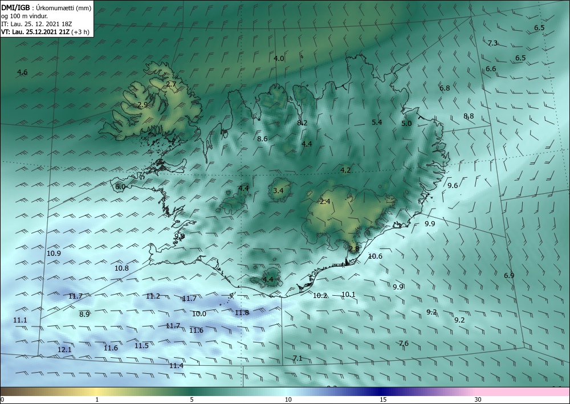The width and height of the screenshot is (570, 404).
Task: Select the 7.1 value on the map
Action: point(298,358)
